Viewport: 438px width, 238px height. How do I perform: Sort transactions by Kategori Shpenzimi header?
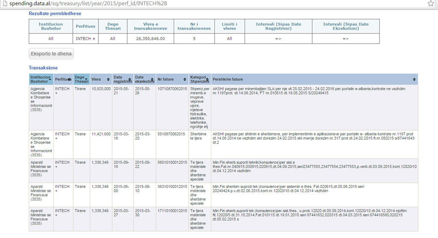pyautogui.click(x=199, y=79)
